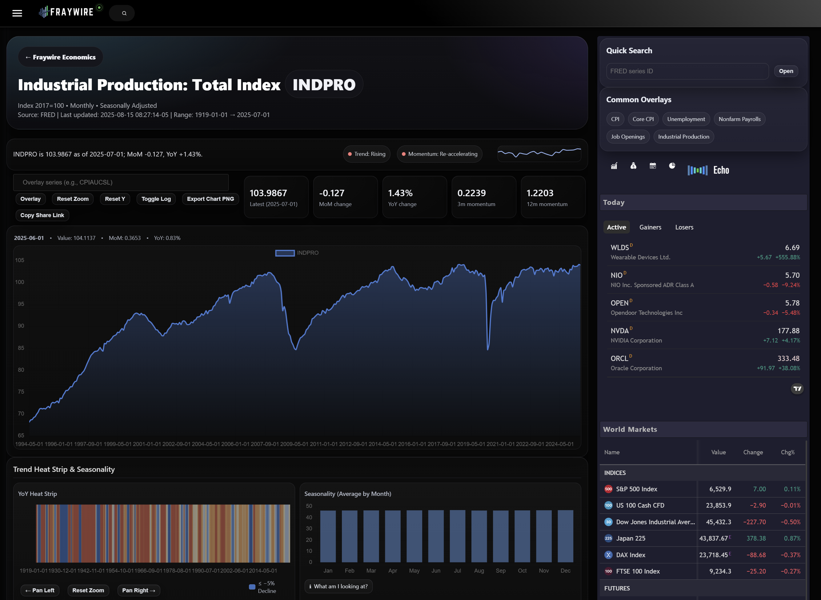Click the search magnifier icon in header
Screen dimensions: 821x600
(x=124, y=14)
